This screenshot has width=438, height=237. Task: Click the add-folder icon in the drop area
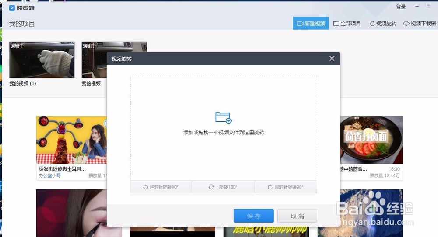[223, 117]
